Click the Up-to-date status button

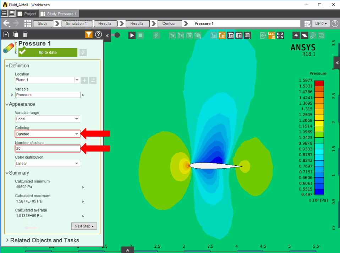(x=48, y=52)
